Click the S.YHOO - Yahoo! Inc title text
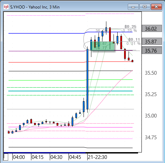This screenshot has height=163, width=165. click(35, 7)
